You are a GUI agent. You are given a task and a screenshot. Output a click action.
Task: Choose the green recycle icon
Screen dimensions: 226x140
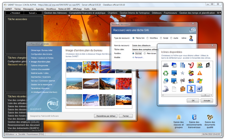[166, 73]
